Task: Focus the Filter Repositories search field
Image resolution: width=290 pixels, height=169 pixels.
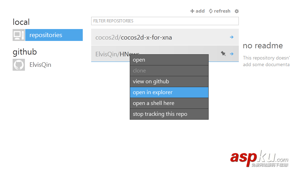Action: [165, 21]
